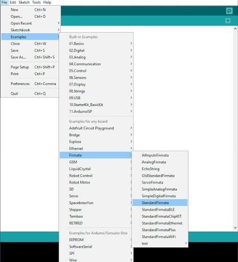Expand GSM library examples
This screenshot has width=238, height=262.
(96, 162)
